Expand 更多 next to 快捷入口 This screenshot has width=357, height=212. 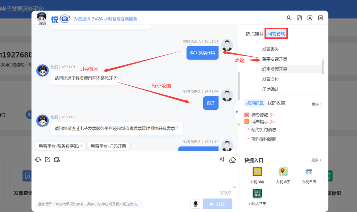pos(316,160)
